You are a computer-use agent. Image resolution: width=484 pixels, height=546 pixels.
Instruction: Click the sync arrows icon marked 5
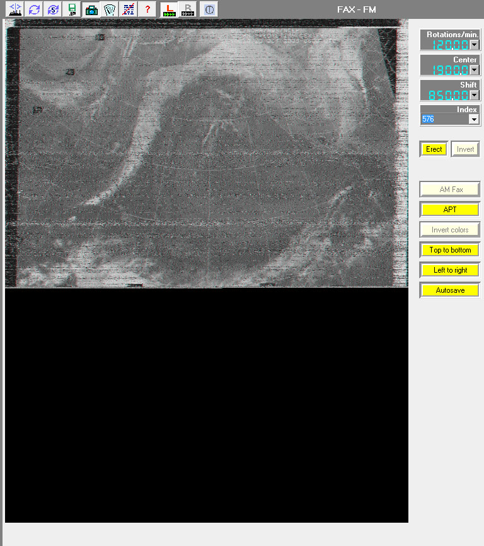click(53, 9)
